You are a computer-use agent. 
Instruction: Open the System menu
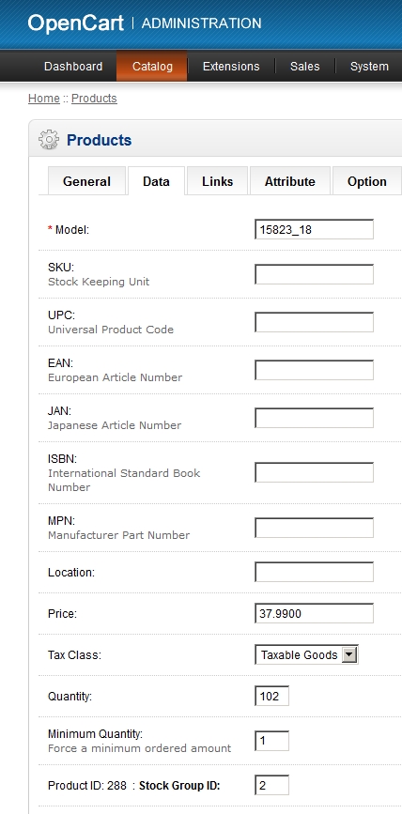[369, 67]
